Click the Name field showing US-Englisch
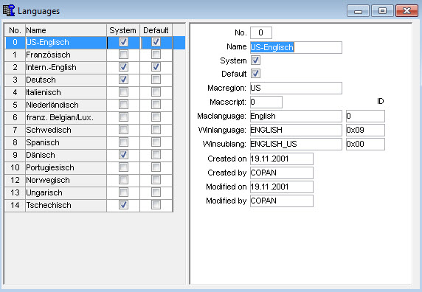Image resolution: width=422 pixels, height=292 pixels. pos(296,47)
